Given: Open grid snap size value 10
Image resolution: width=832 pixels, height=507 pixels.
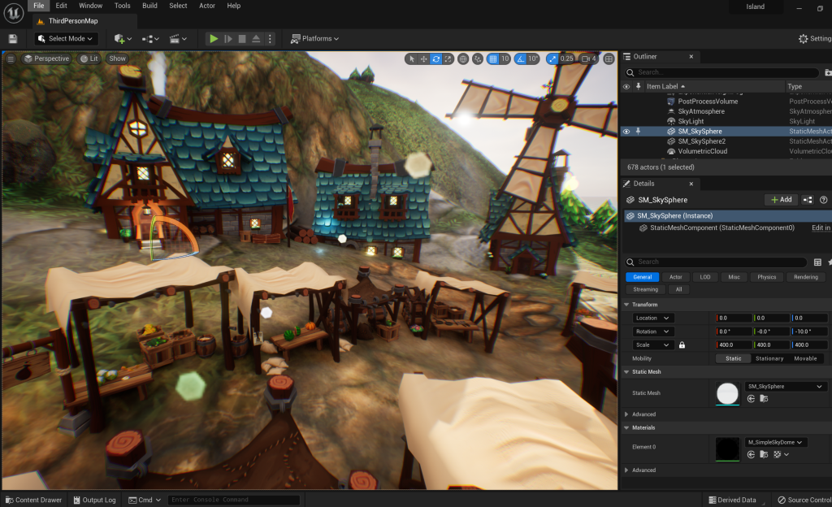Looking at the screenshot, I should point(505,58).
